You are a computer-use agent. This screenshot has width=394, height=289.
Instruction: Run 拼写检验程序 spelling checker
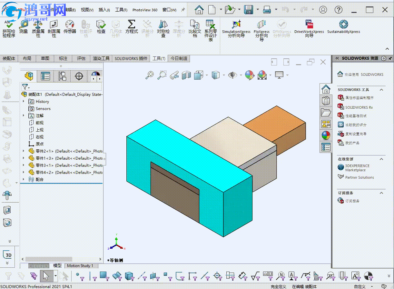coord(9,29)
